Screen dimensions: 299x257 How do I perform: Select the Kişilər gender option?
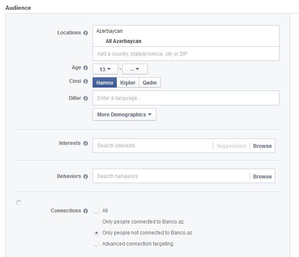click(128, 82)
